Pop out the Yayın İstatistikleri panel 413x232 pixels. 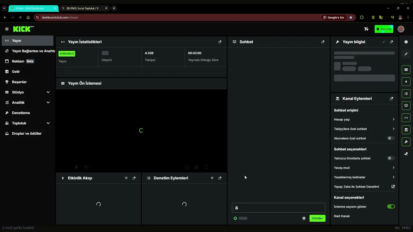[220, 42]
